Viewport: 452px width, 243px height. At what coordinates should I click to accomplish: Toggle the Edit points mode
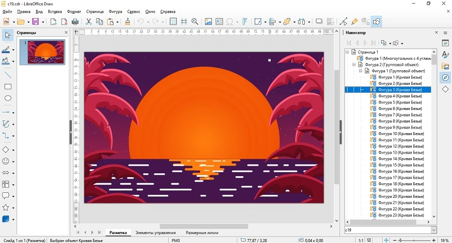(x=344, y=22)
